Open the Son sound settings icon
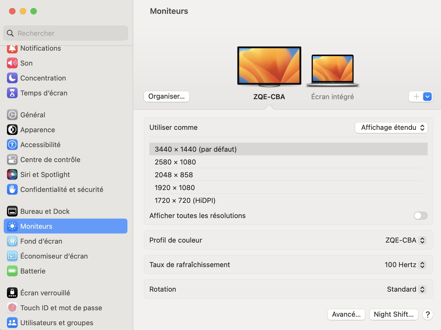The height and width of the screenshot is (330, 441). pos(12,63)
